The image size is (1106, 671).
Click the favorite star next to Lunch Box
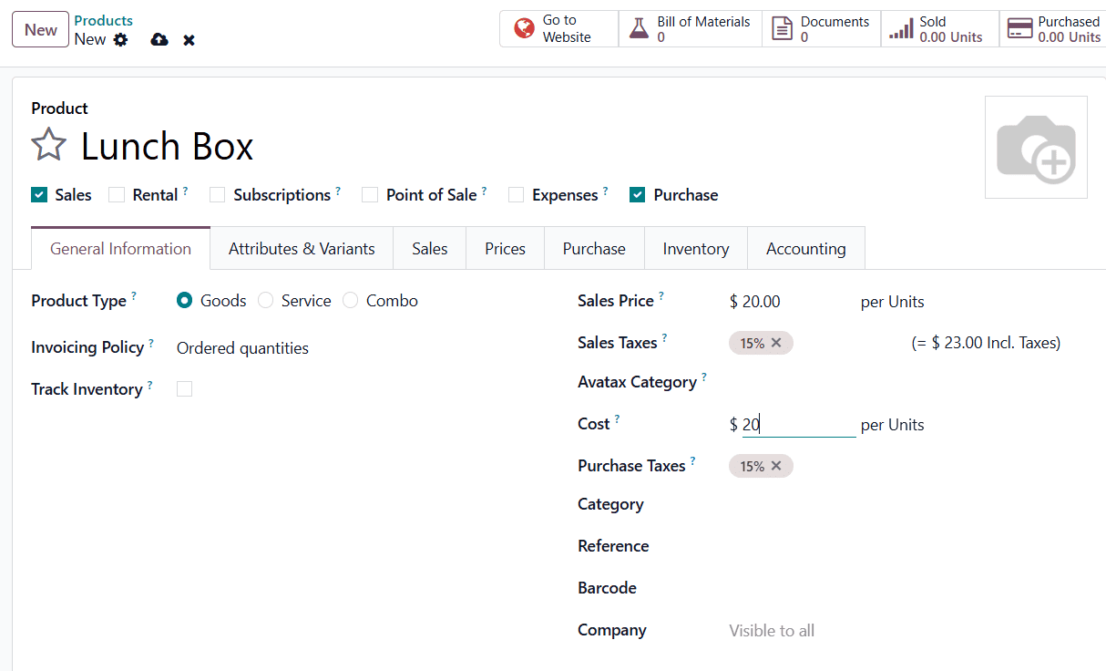click(x=48, y=146)
